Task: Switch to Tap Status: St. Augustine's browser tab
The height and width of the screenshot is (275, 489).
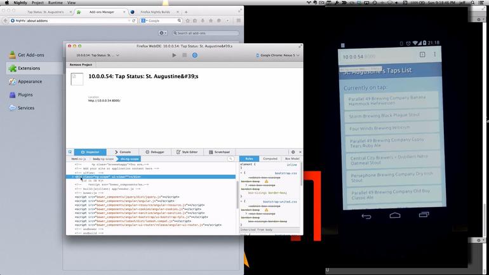Action: click(x=46, y=12)
